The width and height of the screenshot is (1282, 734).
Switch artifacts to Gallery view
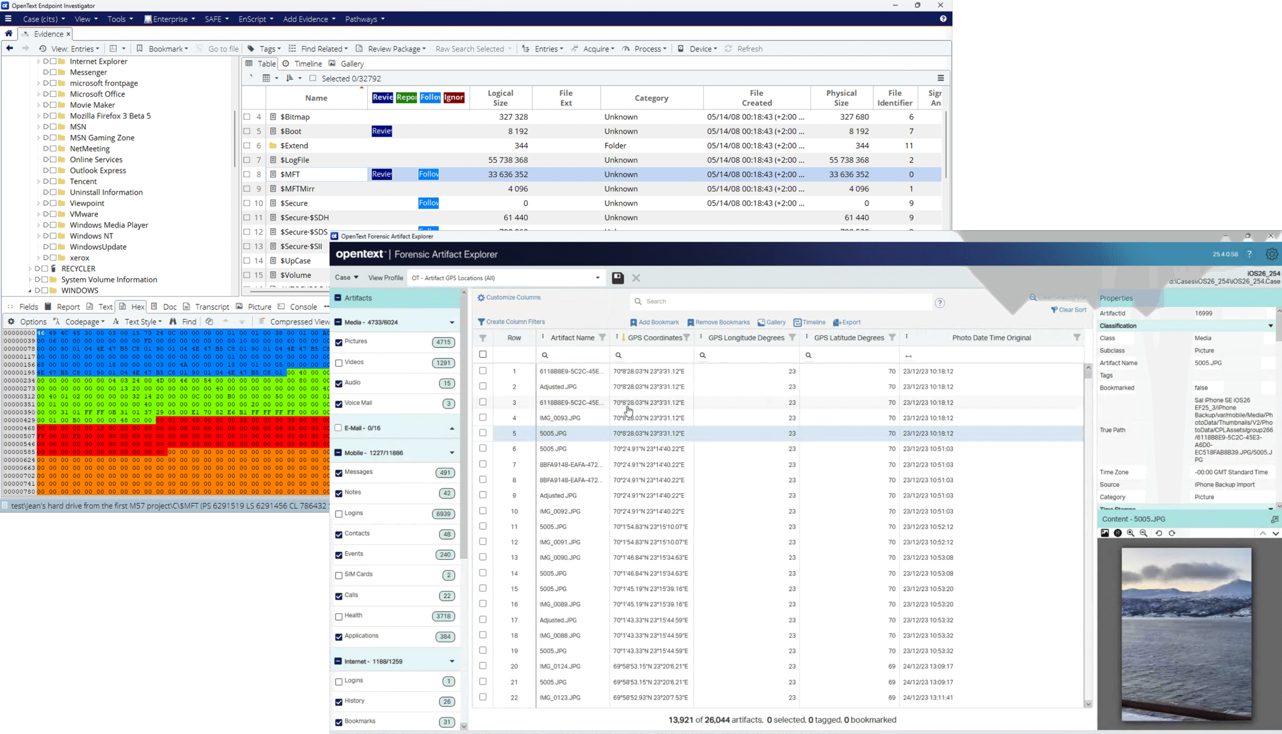click(772, 322)
